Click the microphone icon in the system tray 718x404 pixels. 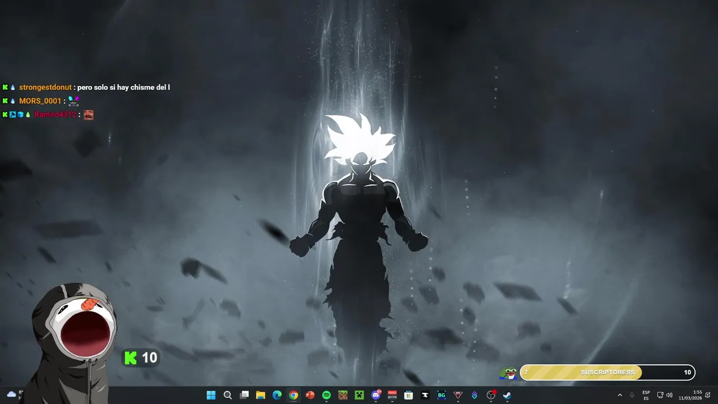632,395
